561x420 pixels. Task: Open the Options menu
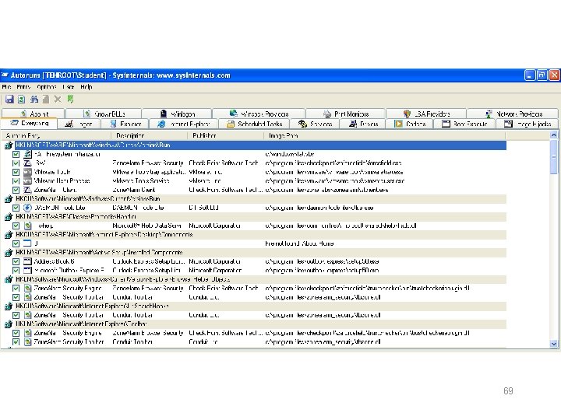(x=47, y=87)
